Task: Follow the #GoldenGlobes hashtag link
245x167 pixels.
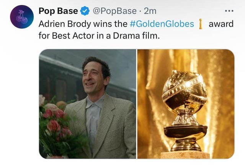Action: pyautogui.click(x=162, y=24)
